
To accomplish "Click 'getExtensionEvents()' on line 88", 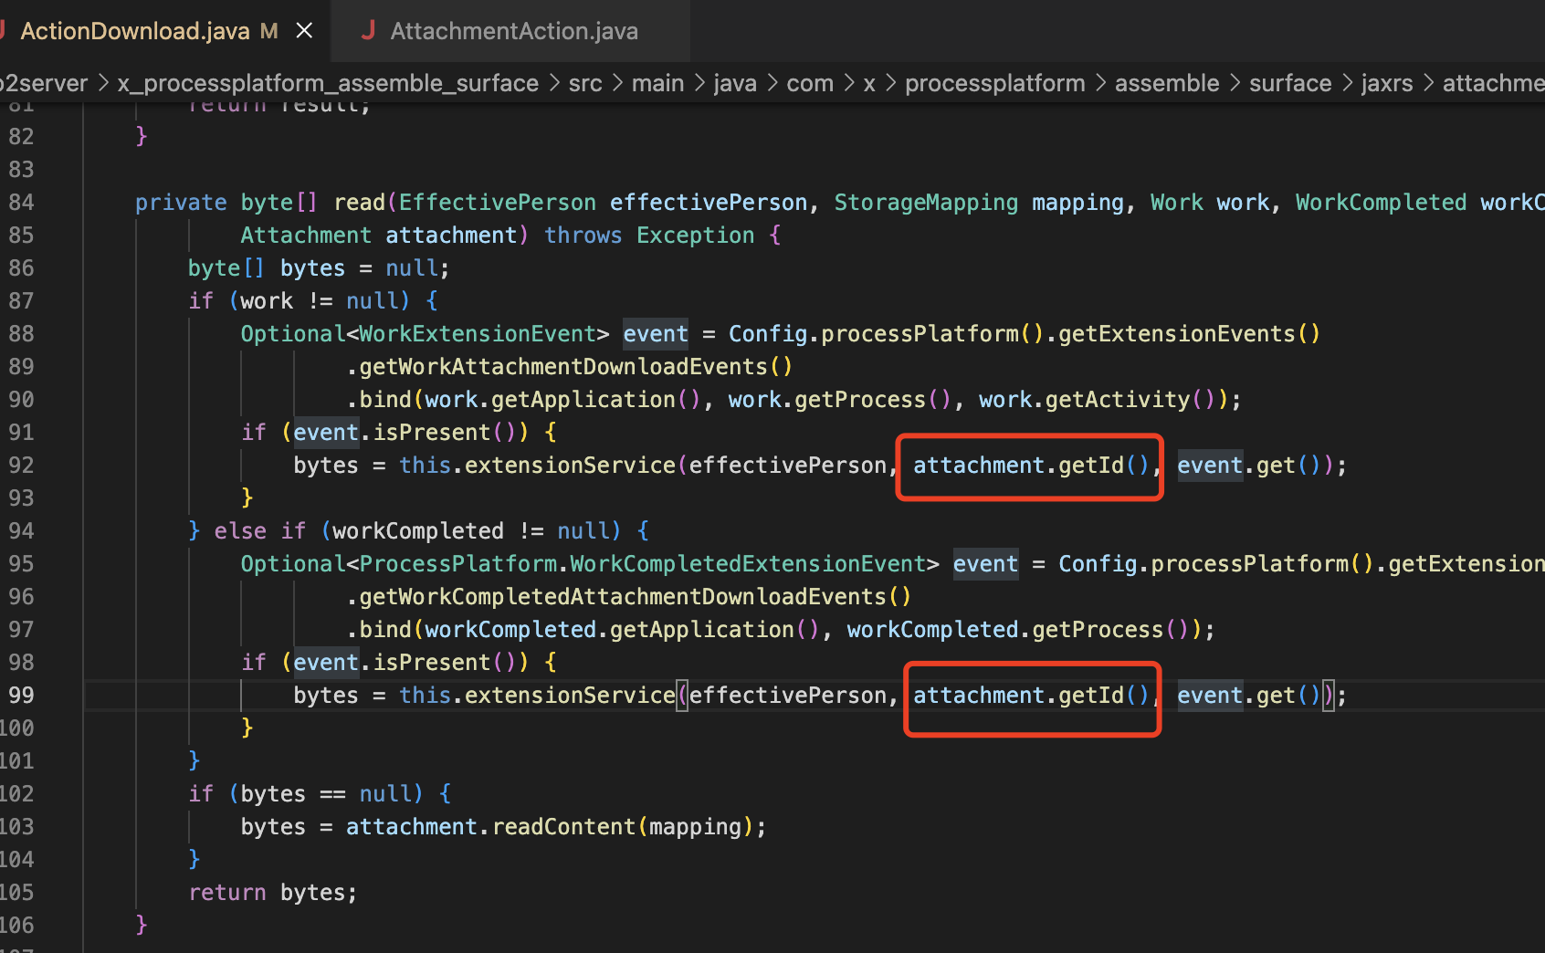I will click(x=1189, y=334).
